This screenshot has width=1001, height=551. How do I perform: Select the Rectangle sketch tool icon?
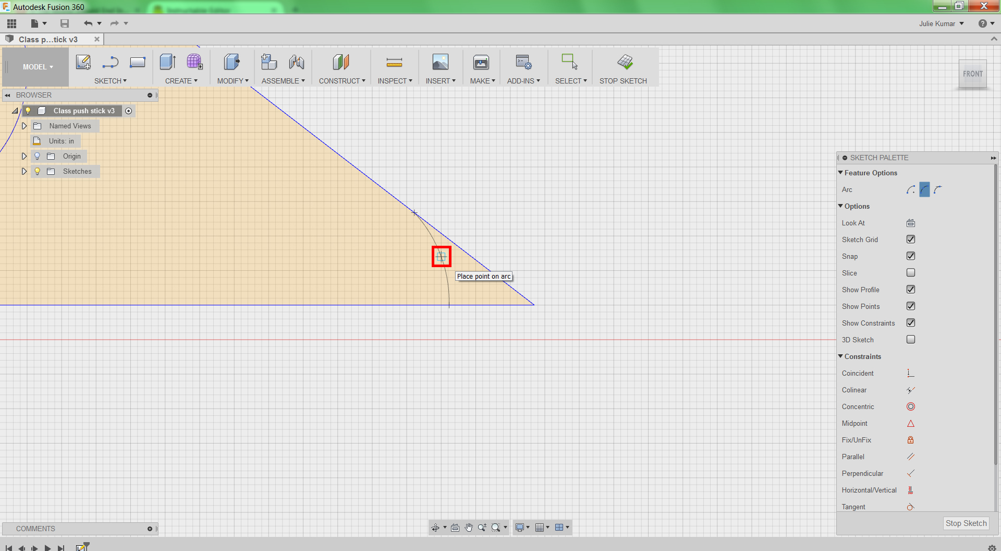pos(138,62)
